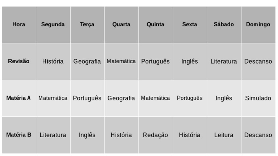Click Literatura in the Matéria B row
Image resolution: width=278 pixels, height=156 pixels.
[x=53, y=135]
